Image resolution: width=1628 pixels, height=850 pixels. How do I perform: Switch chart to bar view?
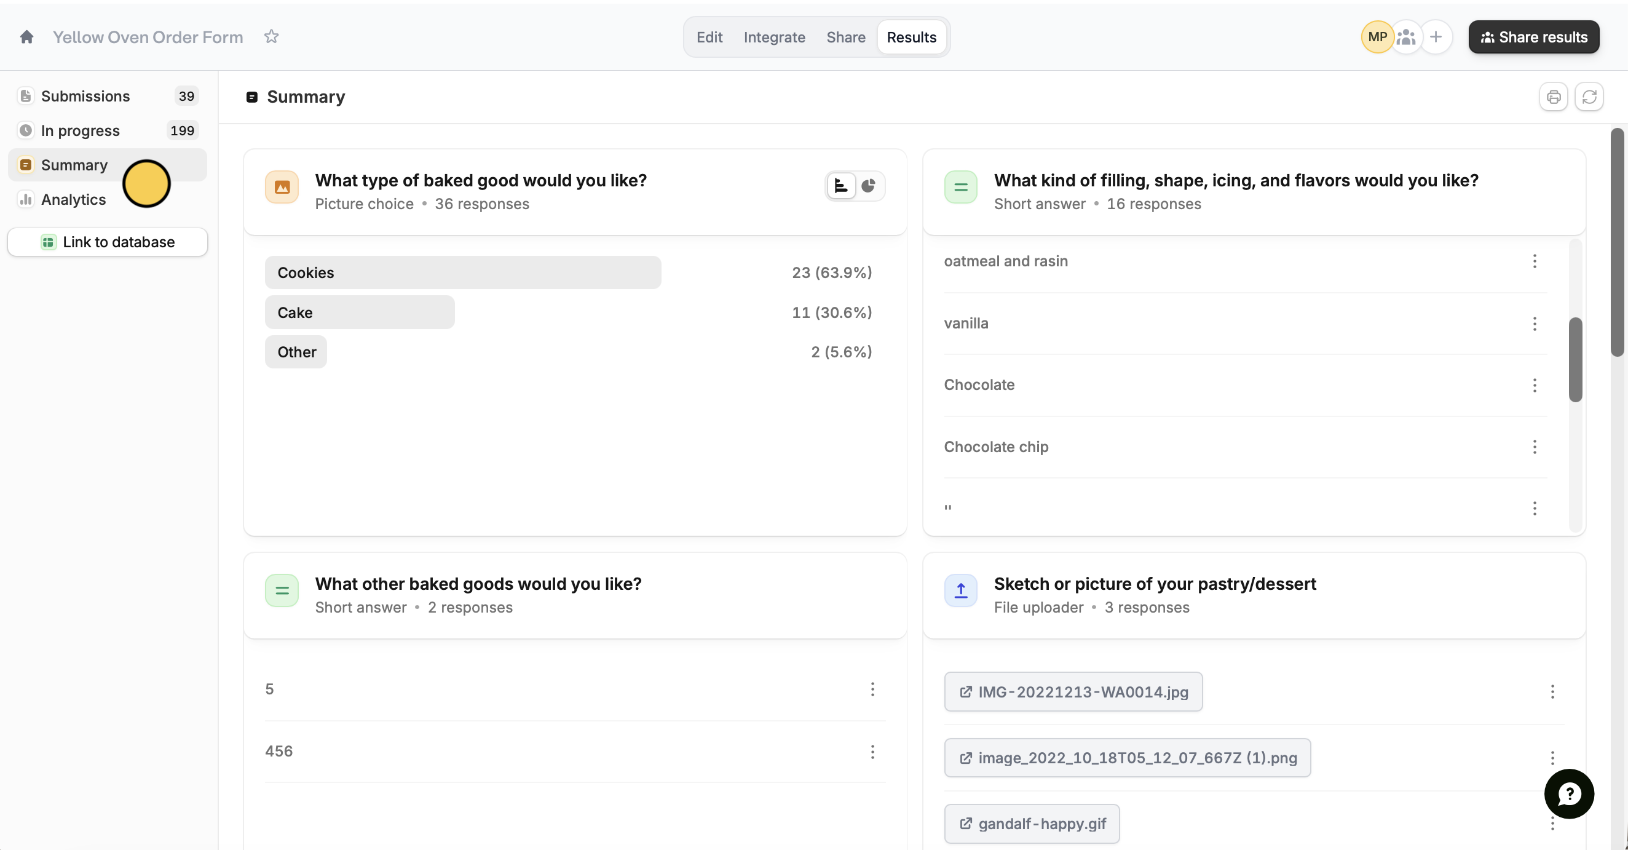click(x=841, y=186)
